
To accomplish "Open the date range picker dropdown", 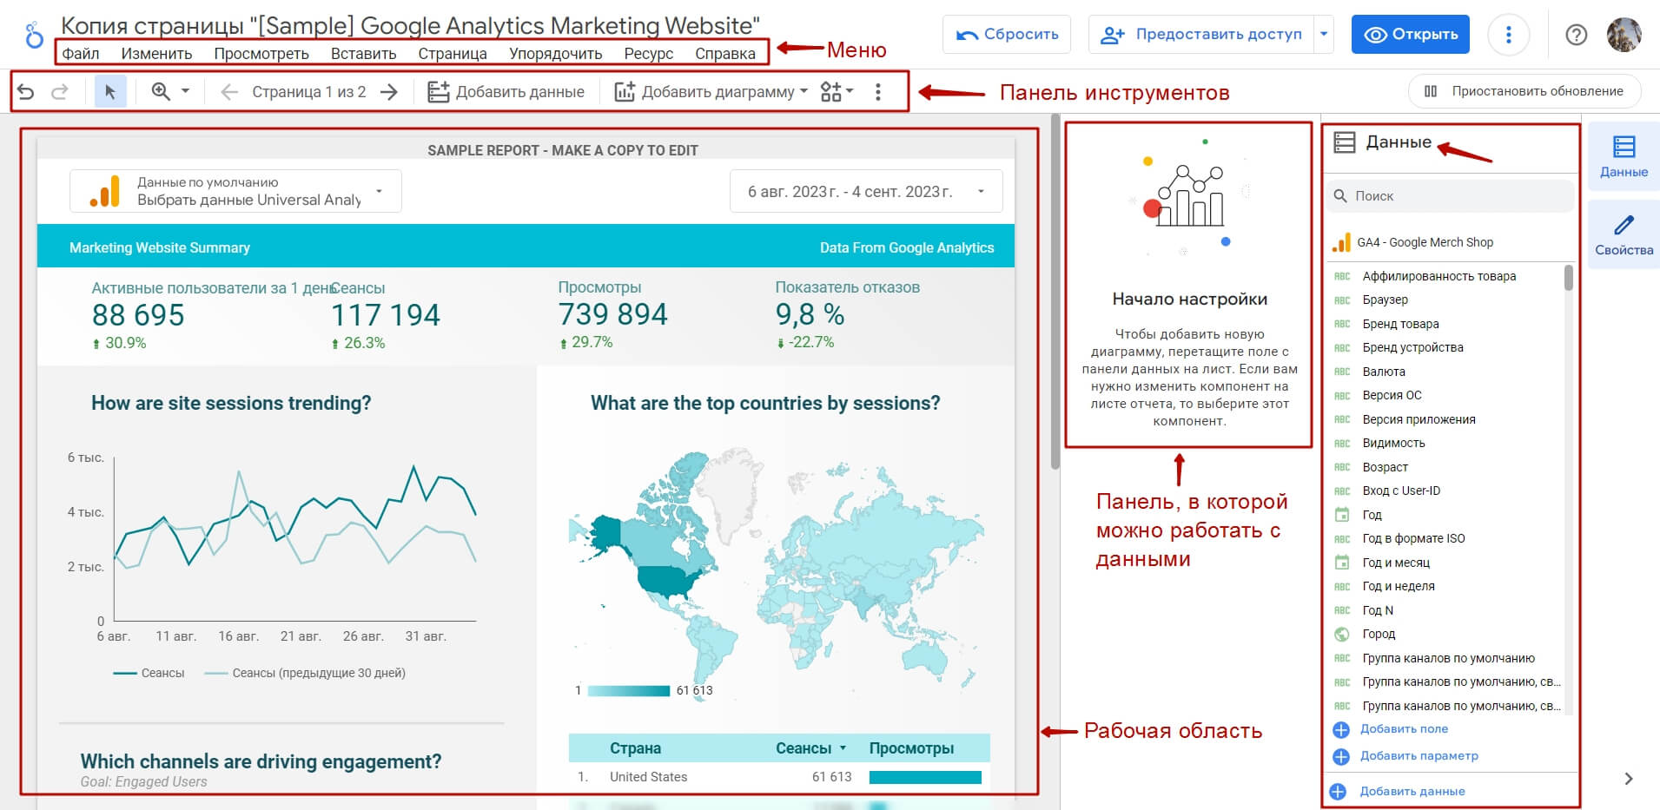I will click(x=866, y=191).
